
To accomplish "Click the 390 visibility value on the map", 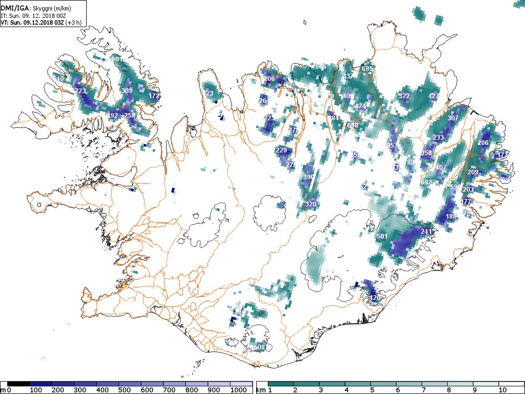I will [308, 177].
